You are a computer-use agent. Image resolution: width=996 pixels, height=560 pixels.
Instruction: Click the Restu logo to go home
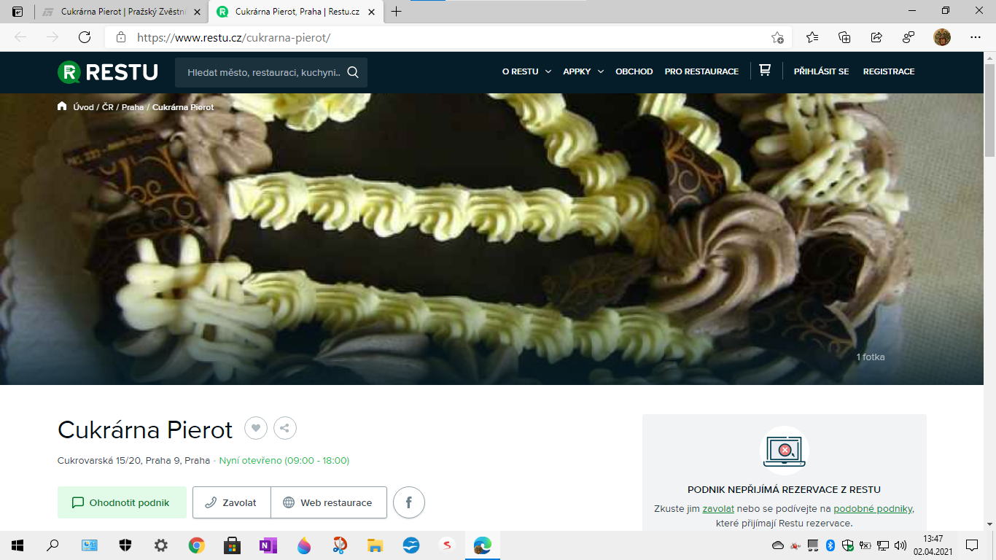(x=108, y=72)
